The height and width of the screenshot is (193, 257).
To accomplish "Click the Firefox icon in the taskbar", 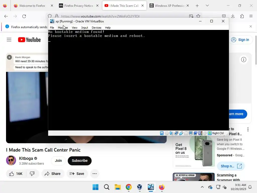I will pyautogui.click(x=162, y=187).
